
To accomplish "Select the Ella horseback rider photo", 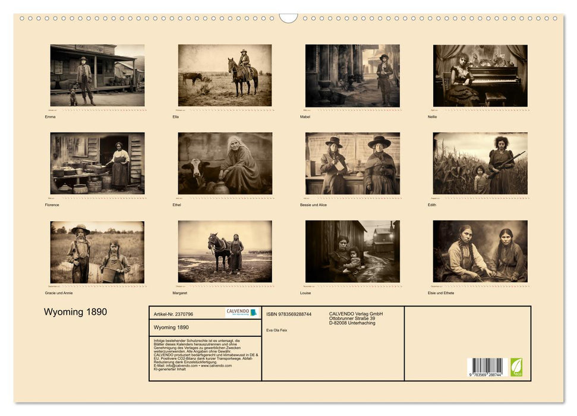I will tap(225, 75).
